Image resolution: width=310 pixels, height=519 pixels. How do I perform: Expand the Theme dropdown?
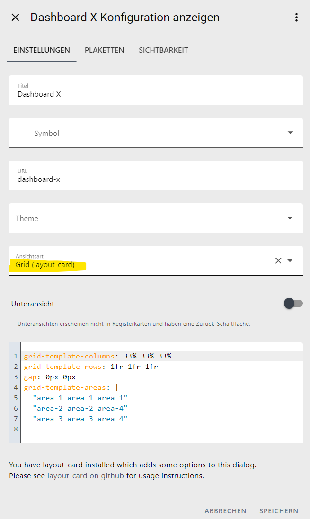coord(290,218)
